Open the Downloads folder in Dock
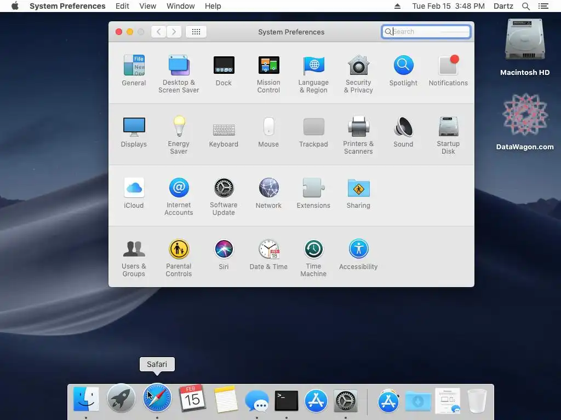This screenshot has height=420, width=561. [x=418, y=401]
